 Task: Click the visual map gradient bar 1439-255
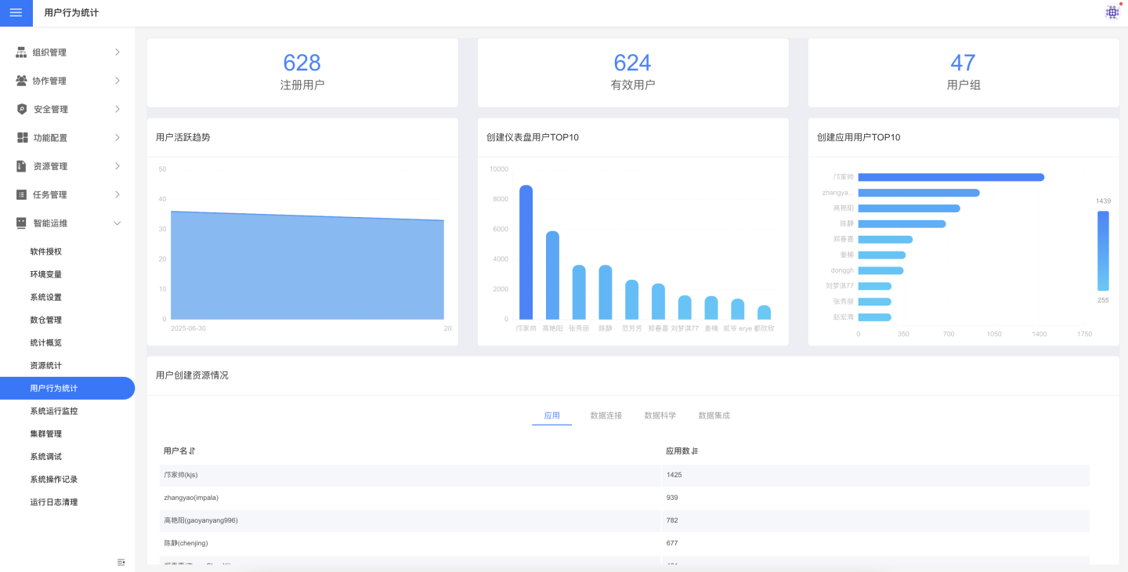tap(1103, 251)
